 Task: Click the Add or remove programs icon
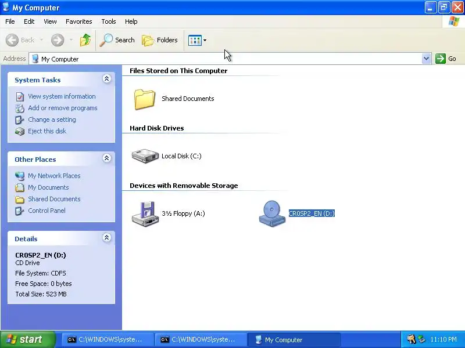pyautogui.click(x=20, y=108)
